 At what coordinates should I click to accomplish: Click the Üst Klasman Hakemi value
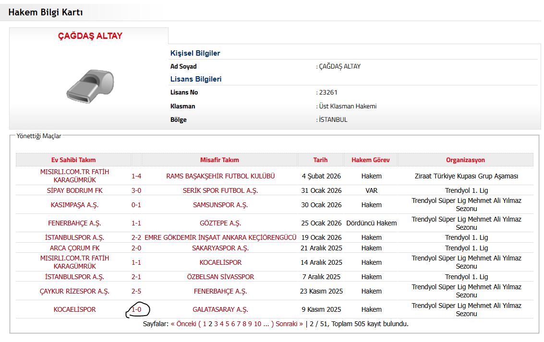[348, 106]
